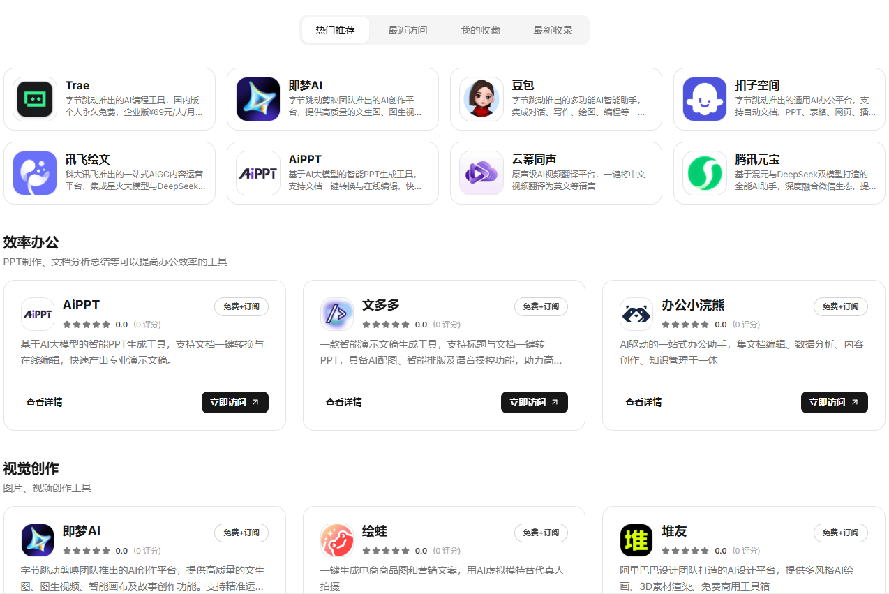Screen dimensions: 889x594
Task: Open 查看详情 for 文多多
Action: click(x=345, y=402)
